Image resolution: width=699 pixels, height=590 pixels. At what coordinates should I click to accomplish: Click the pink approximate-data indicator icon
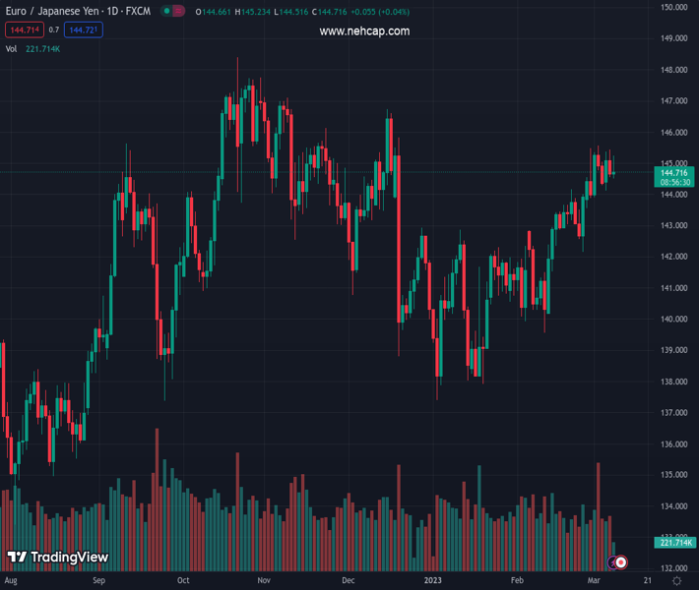(178, 12)
